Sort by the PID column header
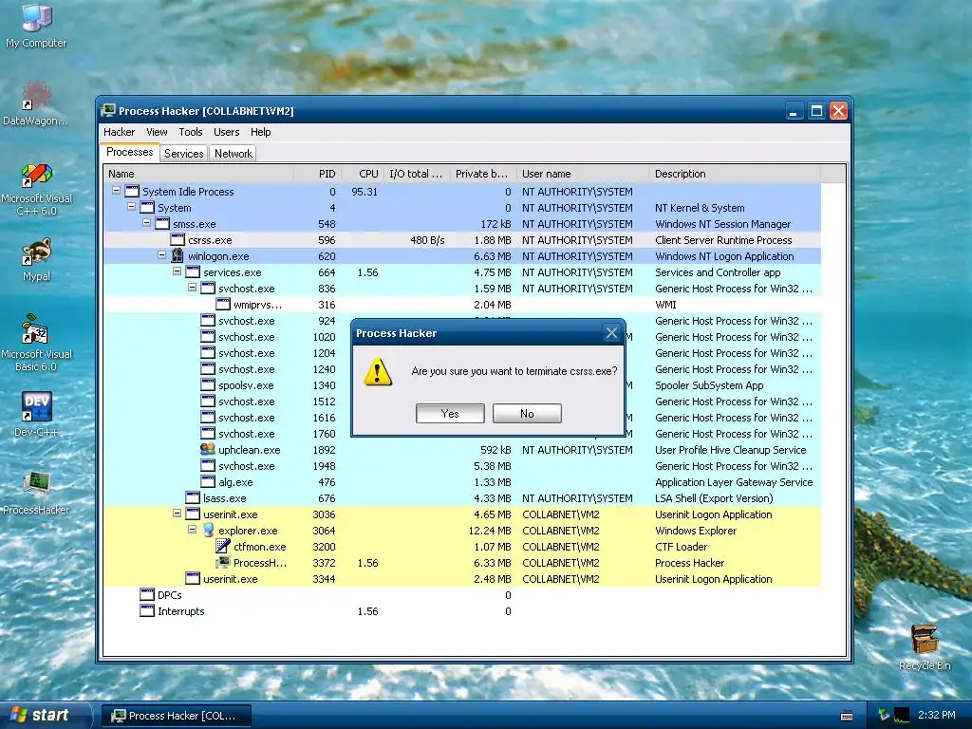This screenshot has width=972, height=729. [317, 174]
